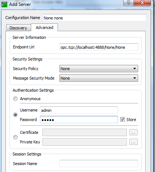Image resolution: width=155 pixels, height=172 pixels.
Task: Browse for Private Key file with ellipsis button
Action: click(133, 142)
